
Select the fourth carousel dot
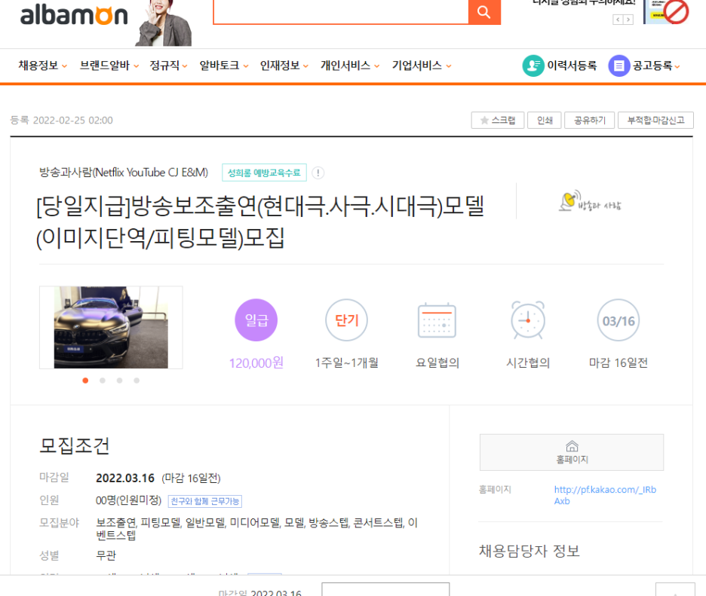137,381
